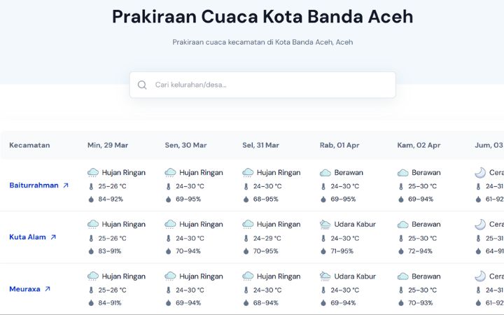
Task: Select the Kam, 02 Apr column header
Action: click(x=419, y=146)
